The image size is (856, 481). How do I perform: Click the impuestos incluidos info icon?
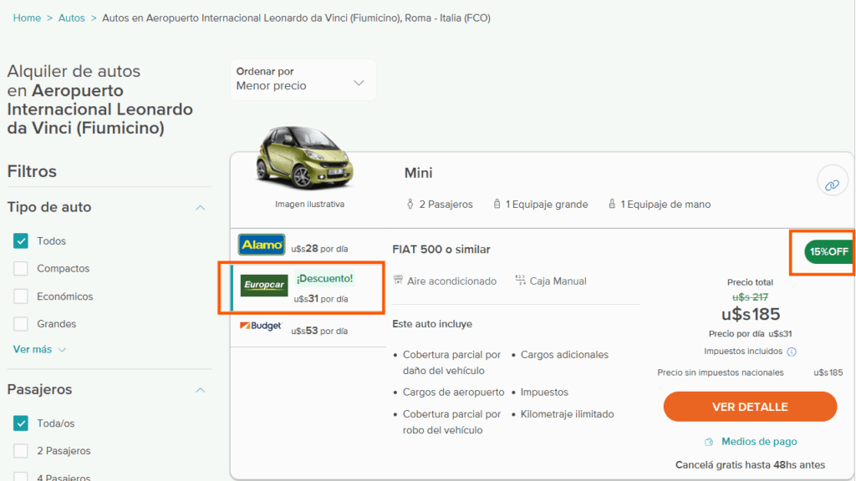tap(792, 352)
